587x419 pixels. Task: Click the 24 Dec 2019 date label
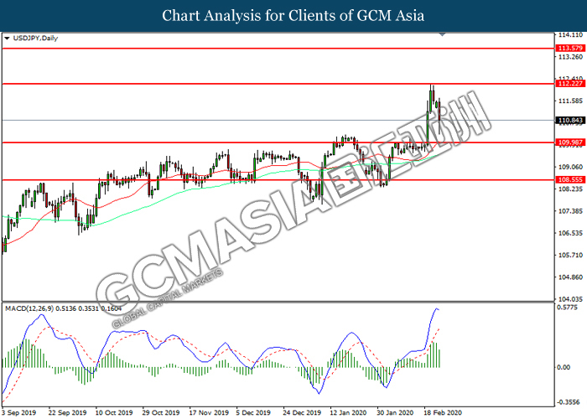point(302,412)
